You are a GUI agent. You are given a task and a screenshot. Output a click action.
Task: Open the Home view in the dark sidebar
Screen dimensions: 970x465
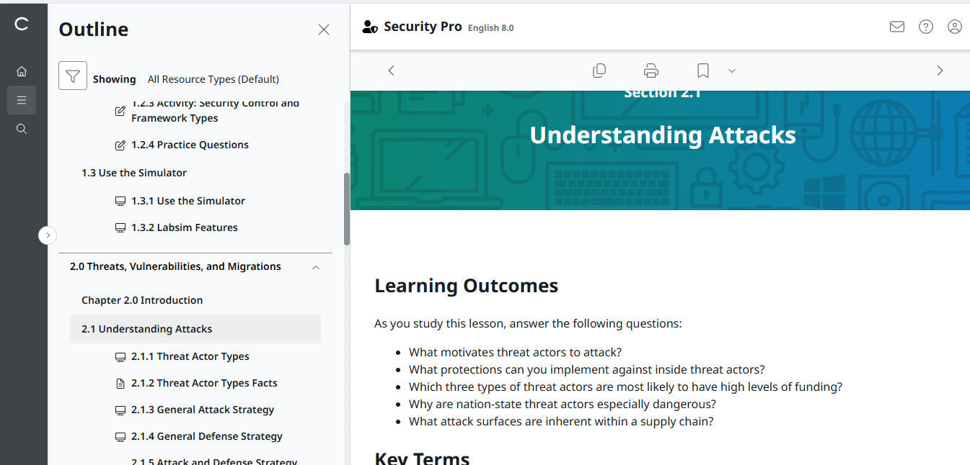(22, 71)
